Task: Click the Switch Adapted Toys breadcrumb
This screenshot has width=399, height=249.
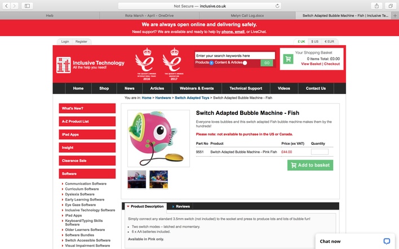Action: (192, 97)
